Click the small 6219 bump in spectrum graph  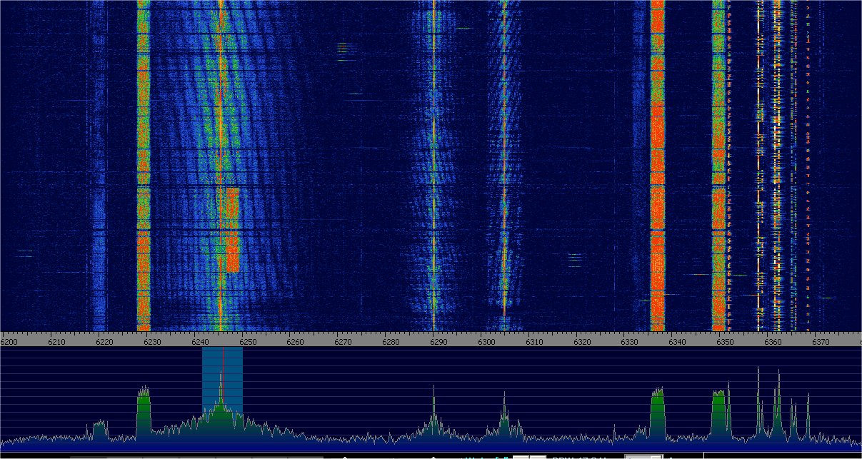coord(99,428)
